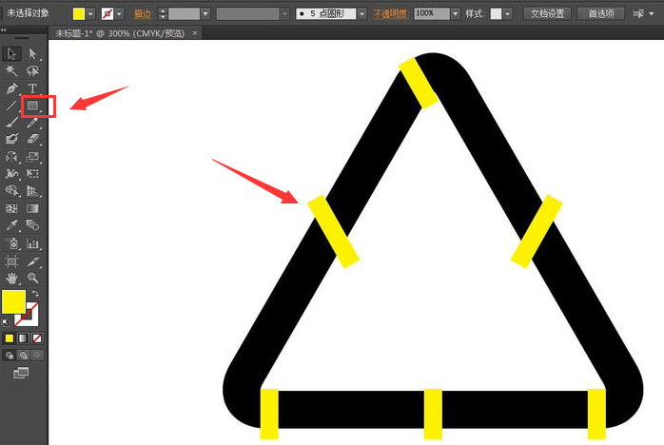Set paint mode to None
The image size is (664, 445).
coord(37,339)
